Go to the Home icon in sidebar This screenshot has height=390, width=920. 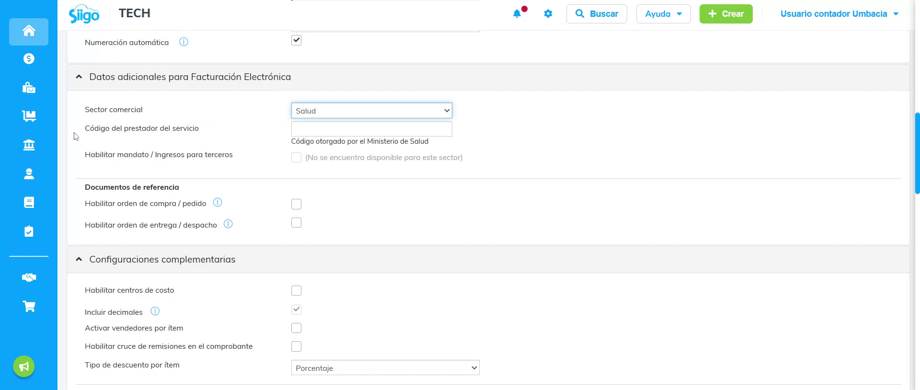(29, 31)
